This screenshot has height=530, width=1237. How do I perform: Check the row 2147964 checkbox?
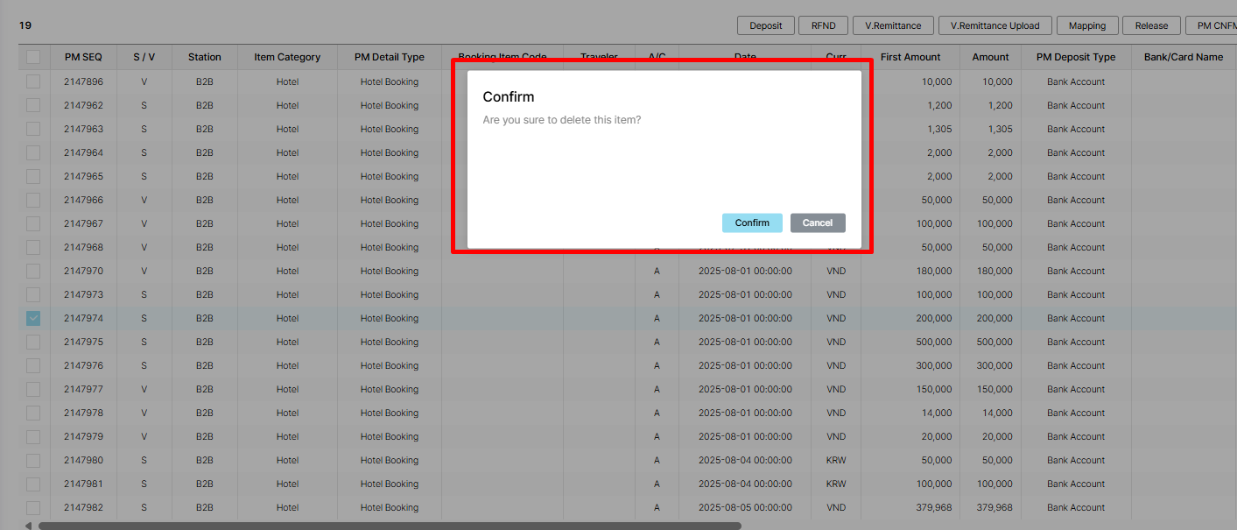click(x=33, y=152)
